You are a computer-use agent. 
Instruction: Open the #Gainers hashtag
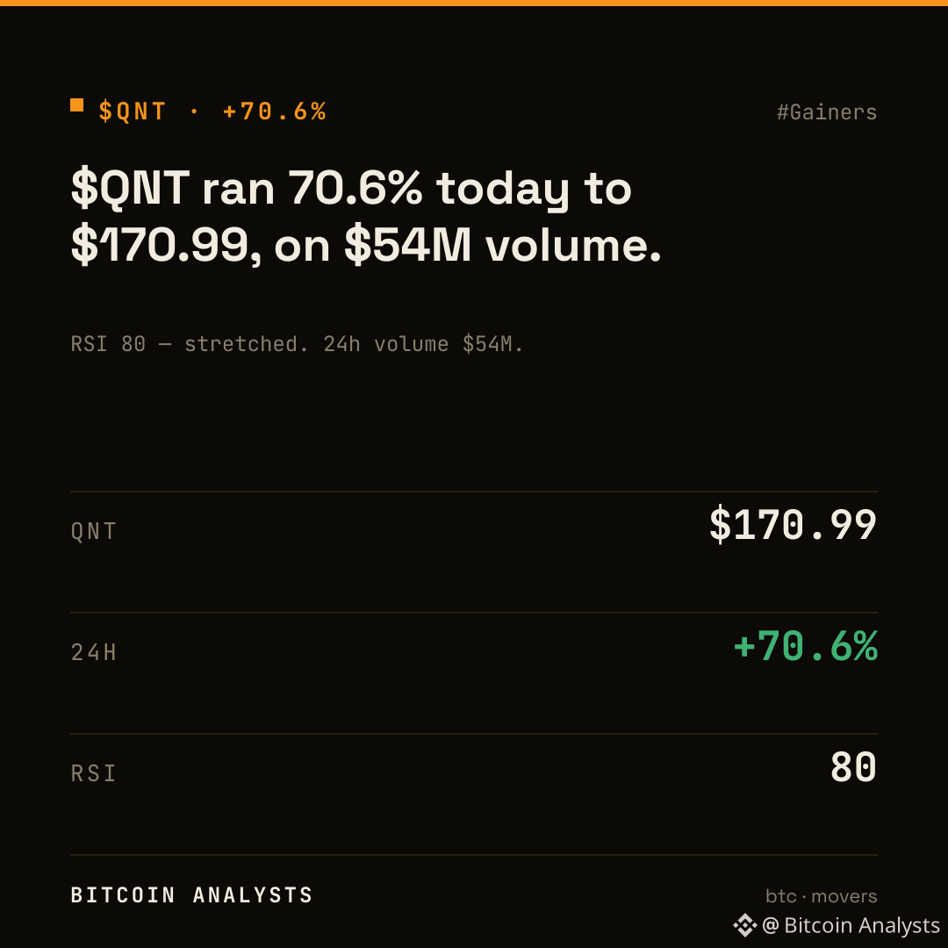(827, 112)
